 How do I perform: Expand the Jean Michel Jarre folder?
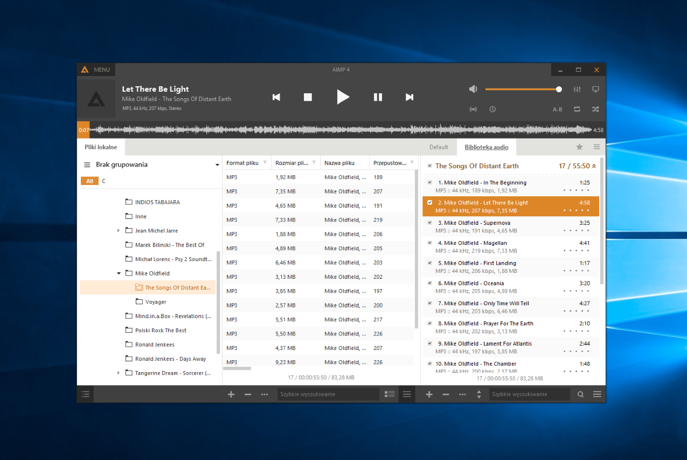pyautogui.click(x=119, y=230)
